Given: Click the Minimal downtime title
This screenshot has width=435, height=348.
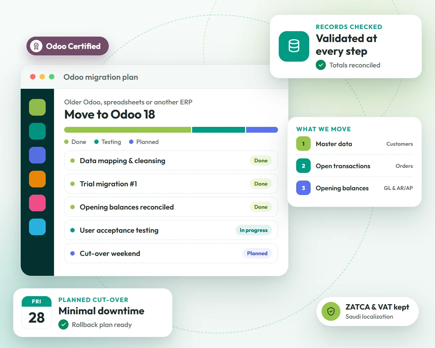Looking at the screenshot, I should tap(101, 311).
